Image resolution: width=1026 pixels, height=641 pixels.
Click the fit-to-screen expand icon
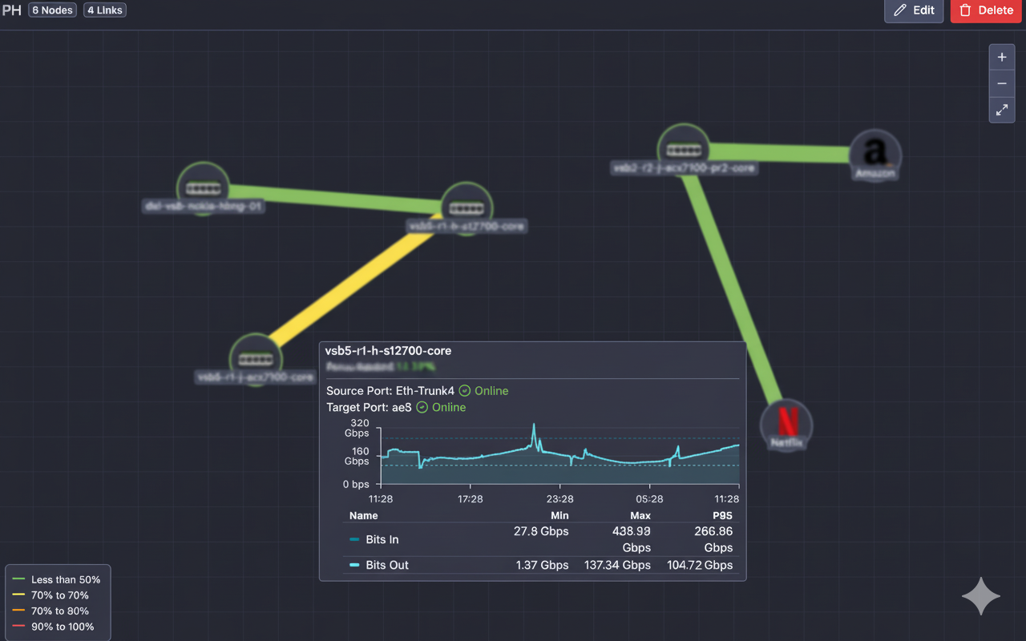click(x=1002, y=110)
